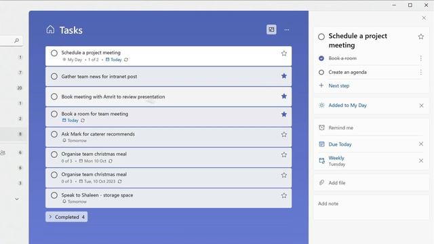Screen dimensions: 434x244
Task: Open the three-dot list options menu
Action: point(287,30)
